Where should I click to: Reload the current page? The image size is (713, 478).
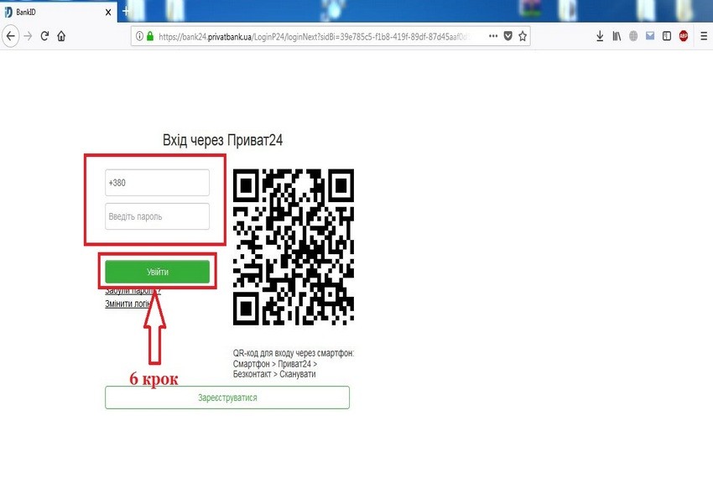pyautogui.click(x=44, y=36)
